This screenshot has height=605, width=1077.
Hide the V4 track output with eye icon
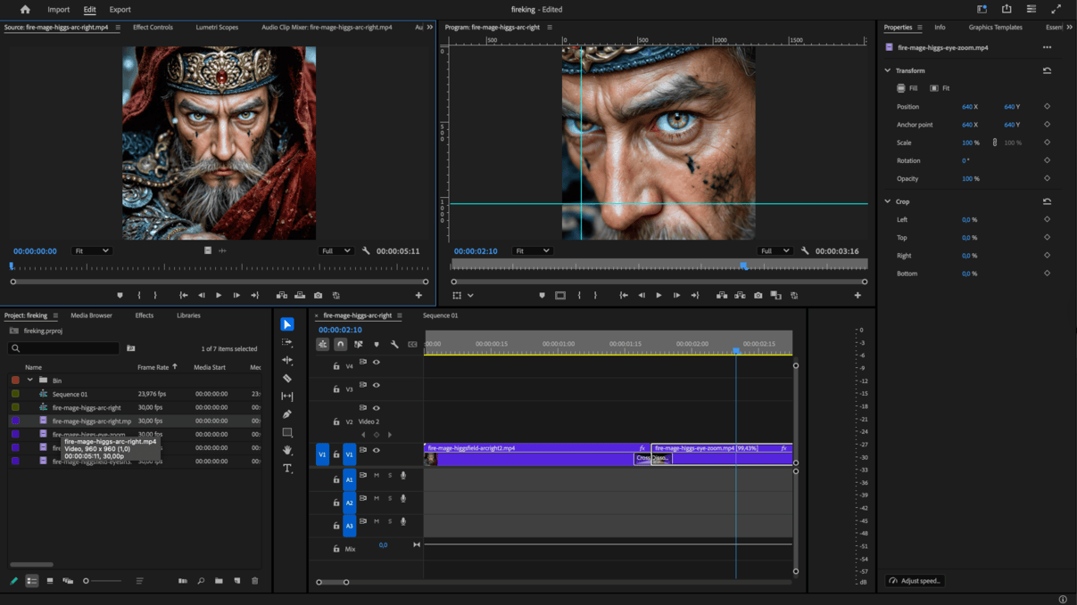(x=377, y=363)
